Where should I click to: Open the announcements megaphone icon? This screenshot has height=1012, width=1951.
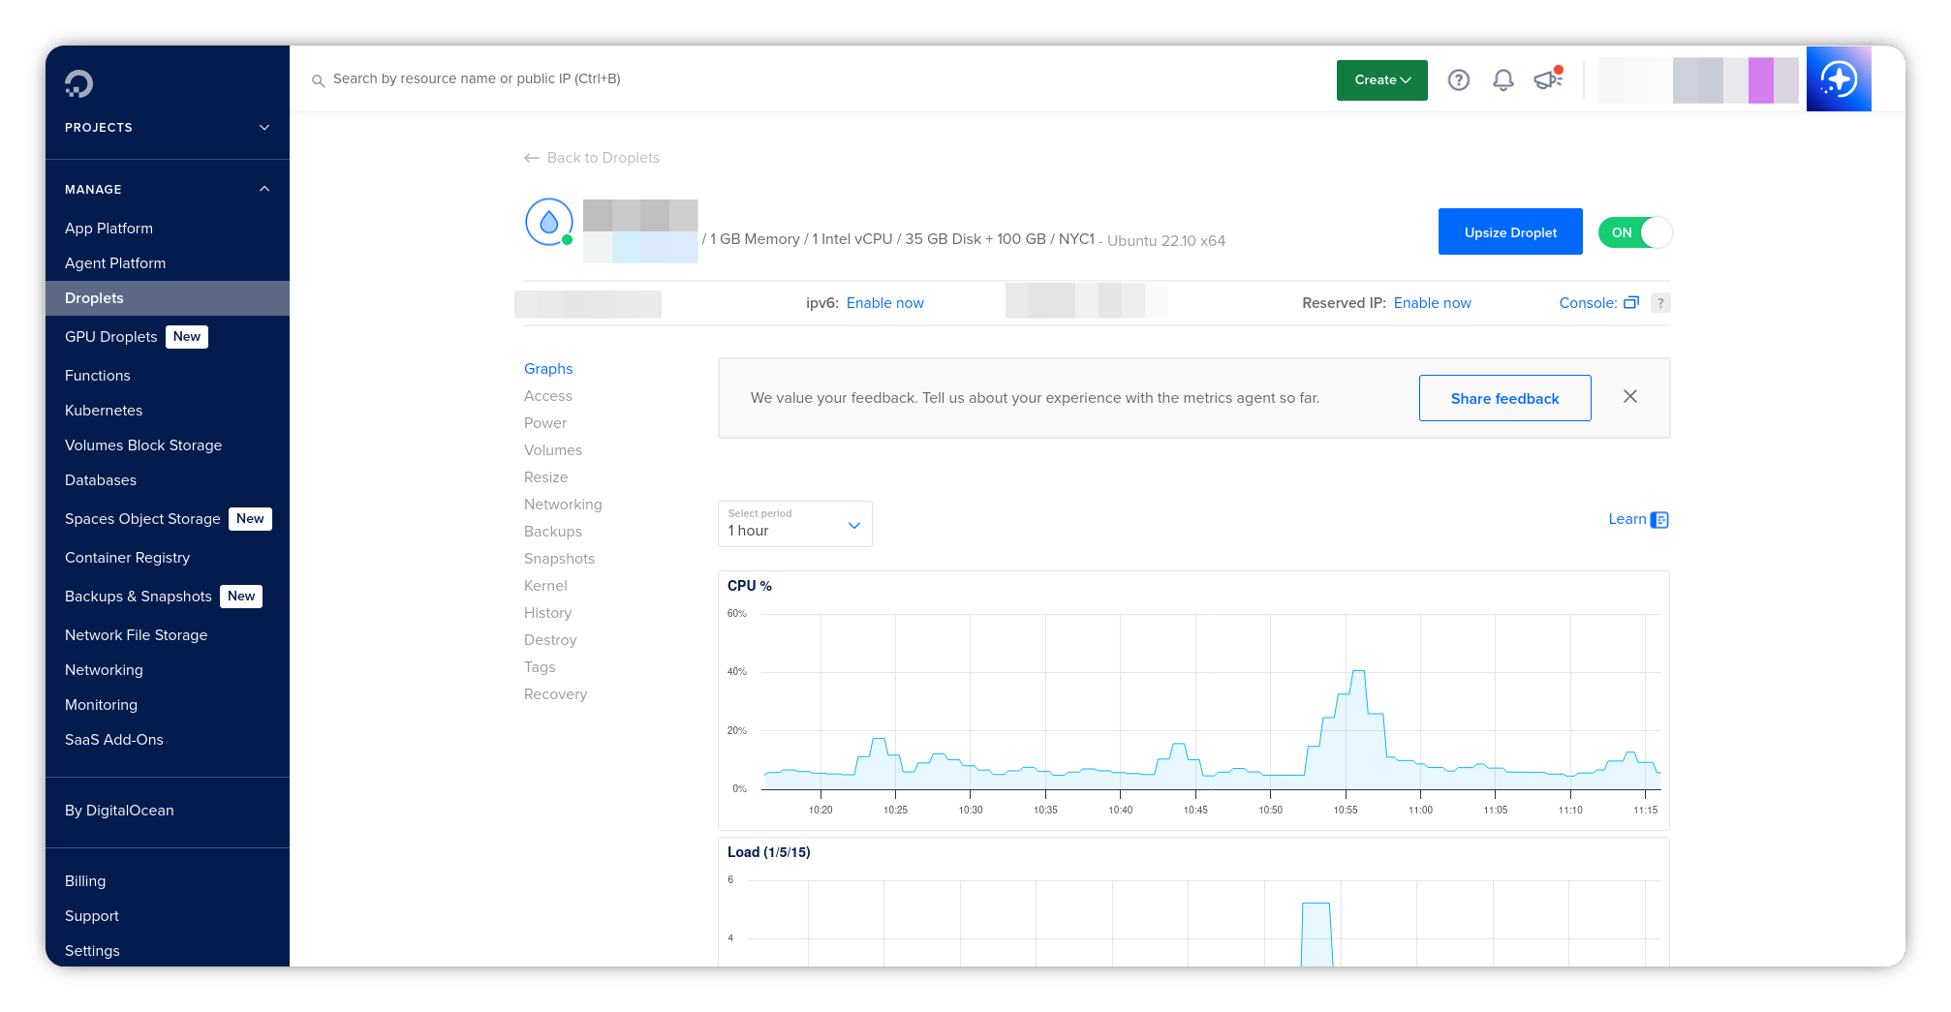tap(1547, 79)
